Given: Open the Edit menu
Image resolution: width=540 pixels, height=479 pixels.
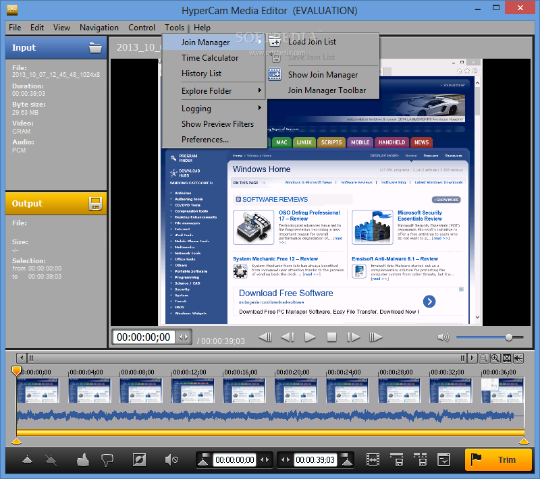Looking at the screenshot, I should pyautogui.click(x=37, y=28).
